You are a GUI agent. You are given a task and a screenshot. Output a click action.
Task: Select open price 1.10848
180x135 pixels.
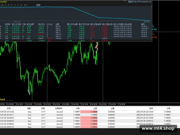coord(76,115)
